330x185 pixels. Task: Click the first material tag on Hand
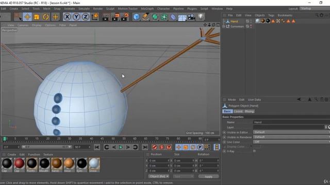click(x=258, y=21)
